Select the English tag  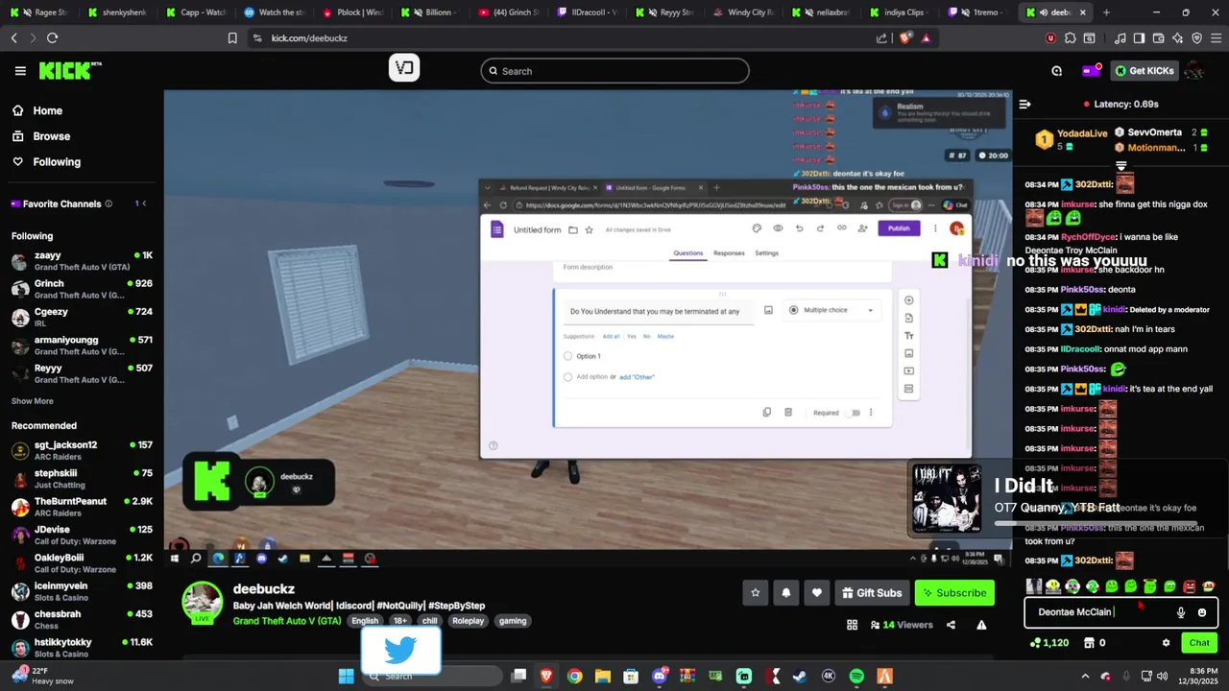[x=365, y=621]
